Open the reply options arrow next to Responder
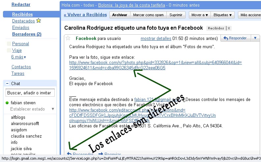Image resolution: width=261 pixels, height=162 pixels. [255, 38]
